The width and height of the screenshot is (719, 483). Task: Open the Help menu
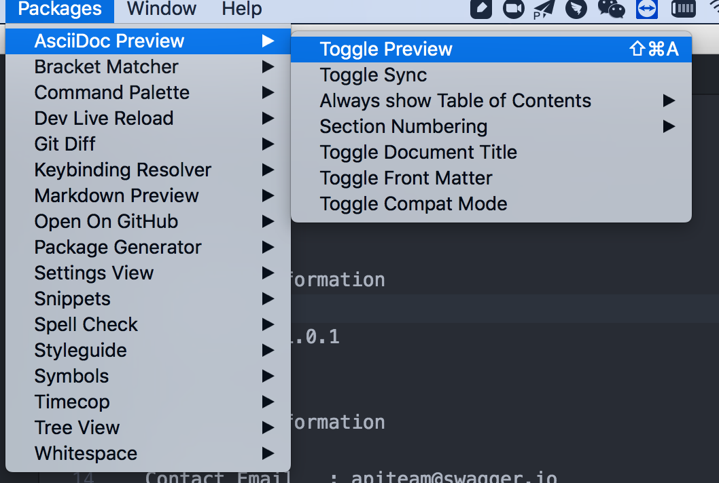tap(242, 9)
